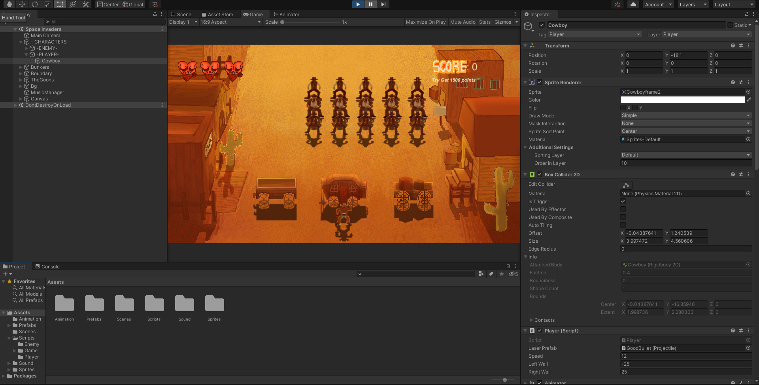Toggle Center pivot mode button
759x385 pixels.
[x=108, y=4]
